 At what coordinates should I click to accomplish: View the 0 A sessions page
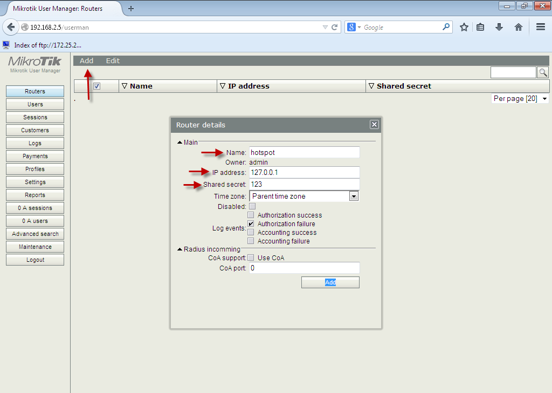(x=35, y=208)
